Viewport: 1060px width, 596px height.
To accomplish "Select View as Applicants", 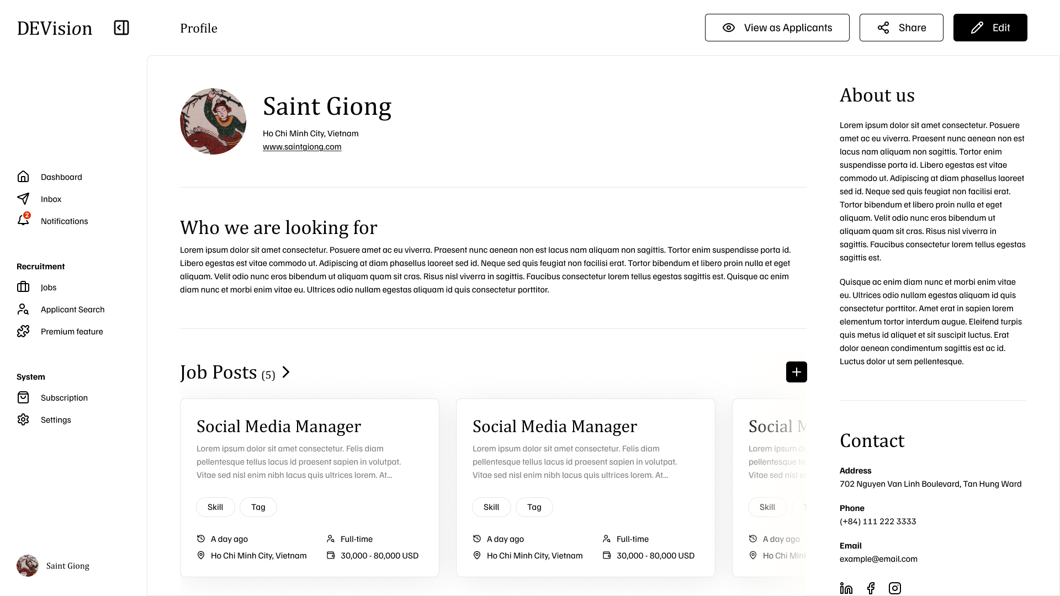I will (x=777, y=27).
